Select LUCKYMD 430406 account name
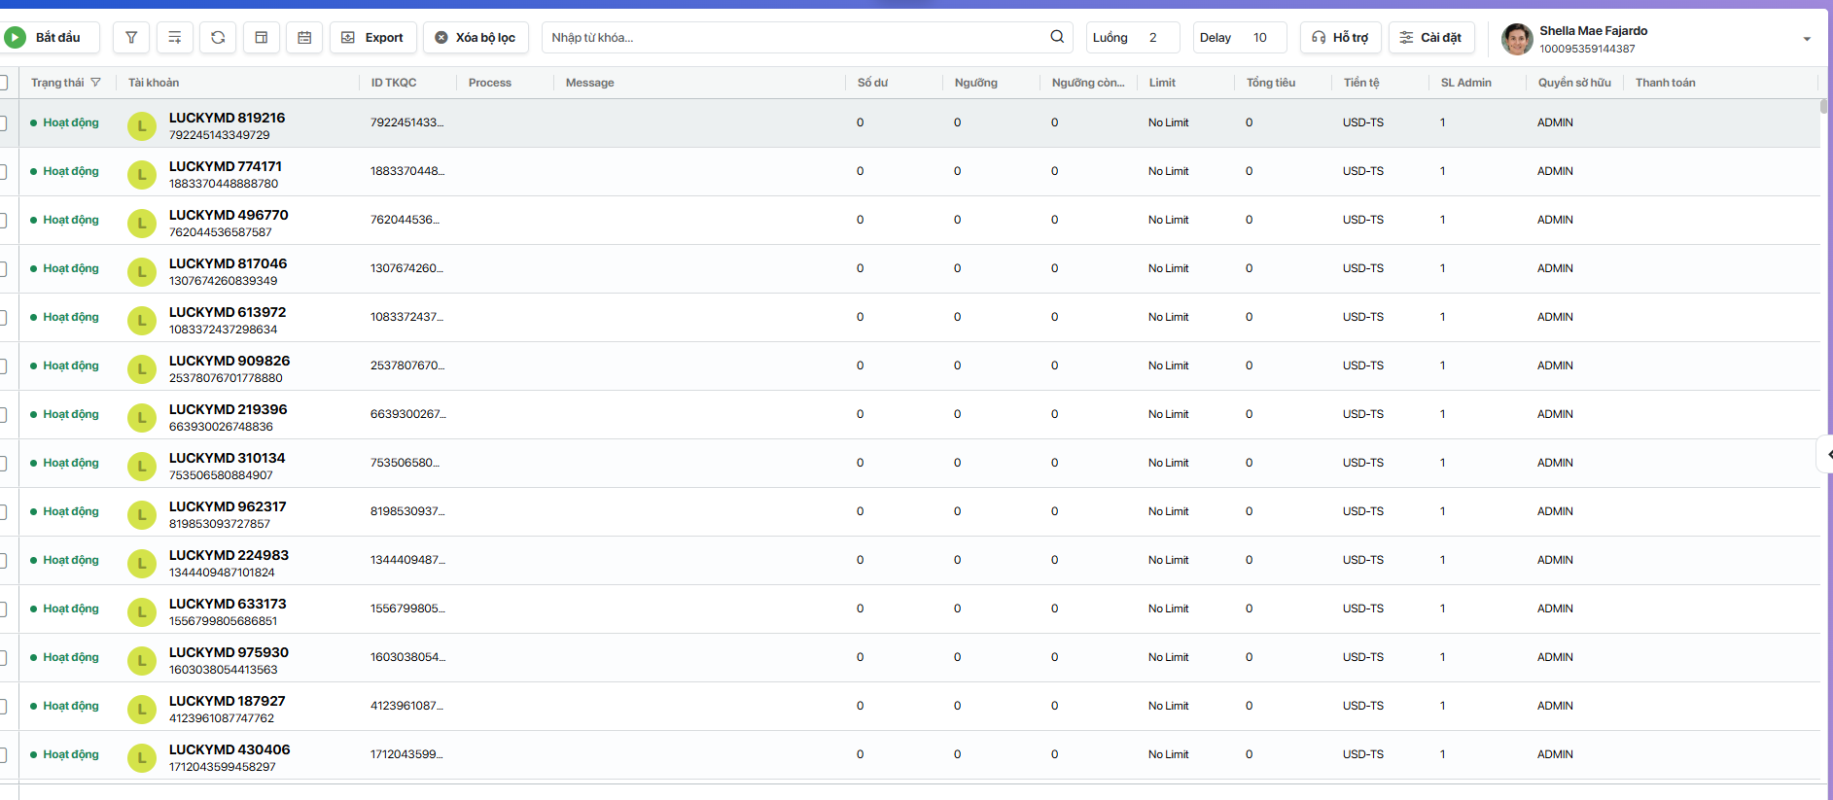 point(229,749)
